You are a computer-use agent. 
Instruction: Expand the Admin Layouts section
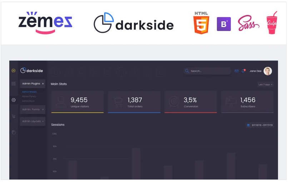(33, 121)
